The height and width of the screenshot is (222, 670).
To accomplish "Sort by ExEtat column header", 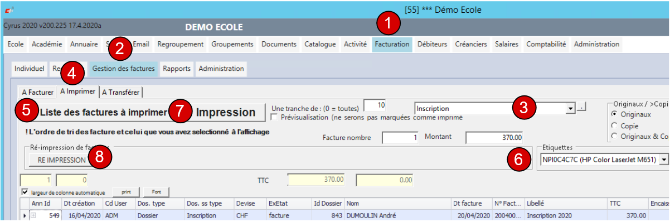I will [x=288, y=204].
